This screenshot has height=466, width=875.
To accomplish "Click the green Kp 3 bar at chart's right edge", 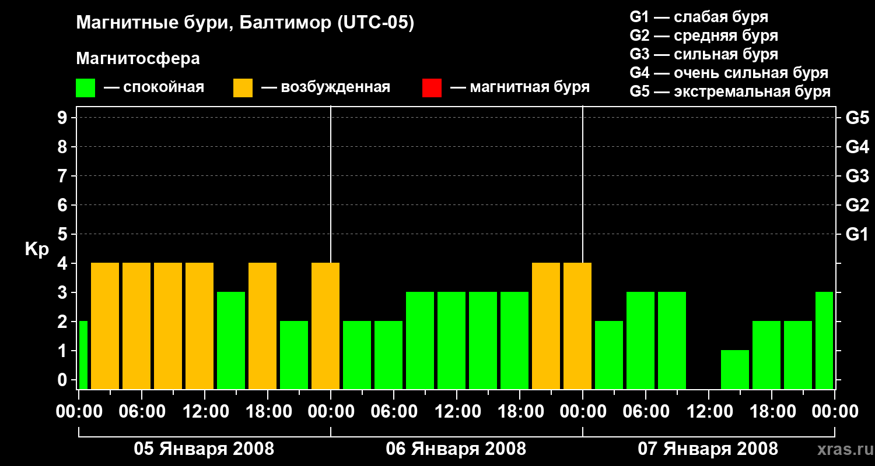I will (x=824, y=340).
